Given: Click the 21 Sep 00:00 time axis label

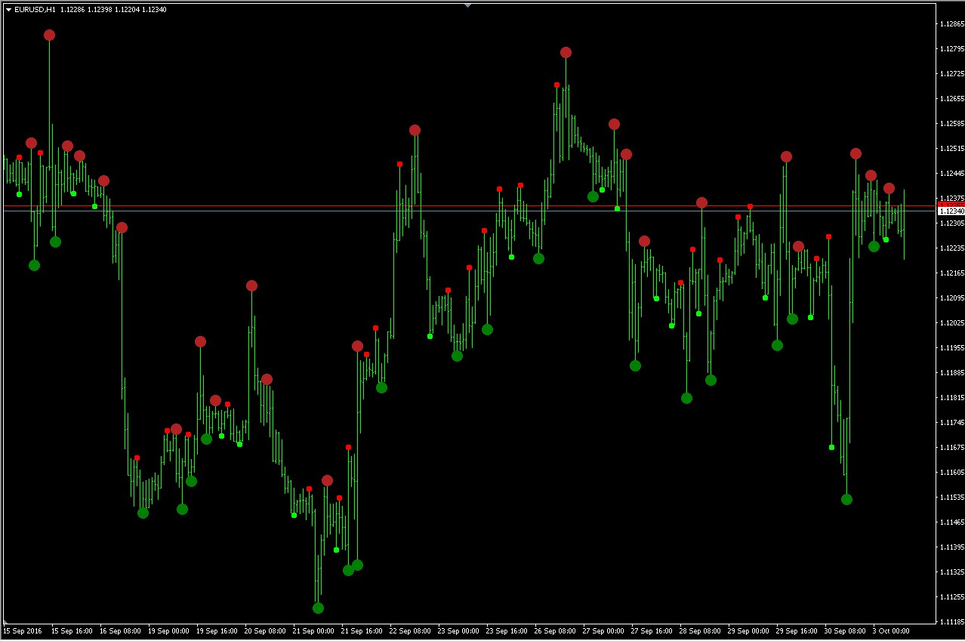Looking at the screenshot, I should tap(312, 630).
